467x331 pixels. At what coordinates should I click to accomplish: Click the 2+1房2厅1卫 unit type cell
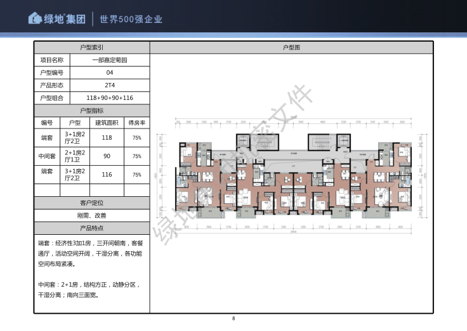tap(74, 156)
